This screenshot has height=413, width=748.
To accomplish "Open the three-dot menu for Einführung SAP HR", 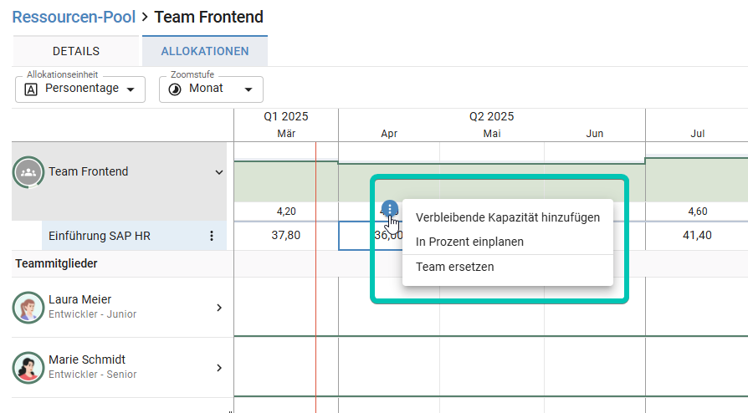I will (x=212, y=236).
